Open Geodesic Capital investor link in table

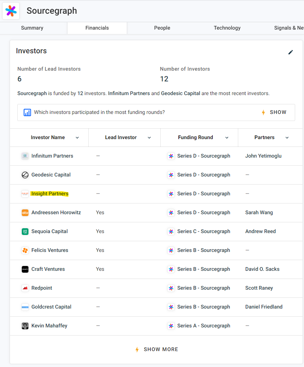click(x=51, y=175)
